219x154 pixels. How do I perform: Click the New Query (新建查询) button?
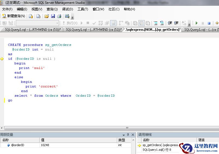pyautogui.click(x=14, y=16)
